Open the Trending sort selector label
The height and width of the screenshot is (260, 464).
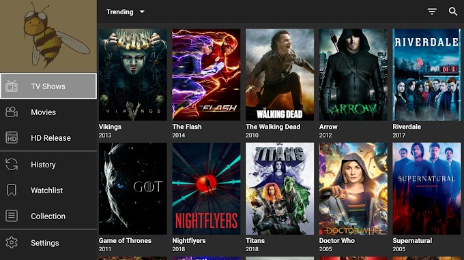tap(120, 12)
